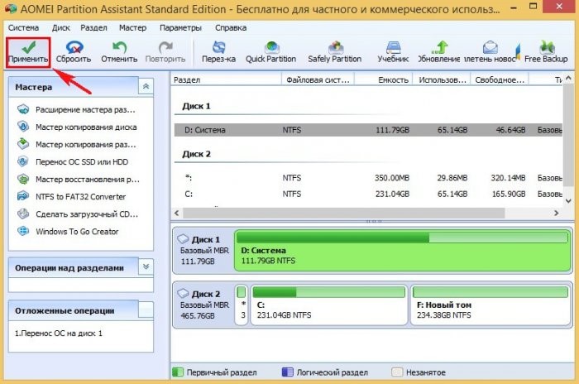
Task: Open the Диск menu
Action: coord(61,27)
